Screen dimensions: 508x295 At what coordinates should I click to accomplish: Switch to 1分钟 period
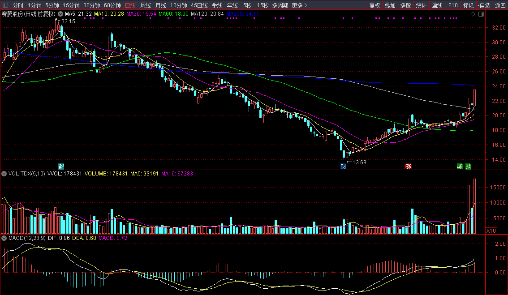[34, 5]
